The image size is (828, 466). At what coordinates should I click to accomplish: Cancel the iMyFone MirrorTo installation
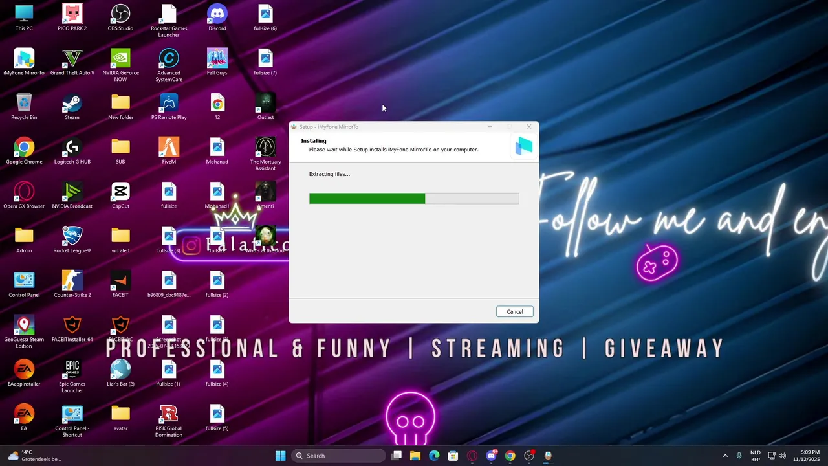(514, 312)
